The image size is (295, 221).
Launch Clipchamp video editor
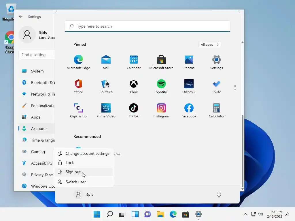pos(78,110)
